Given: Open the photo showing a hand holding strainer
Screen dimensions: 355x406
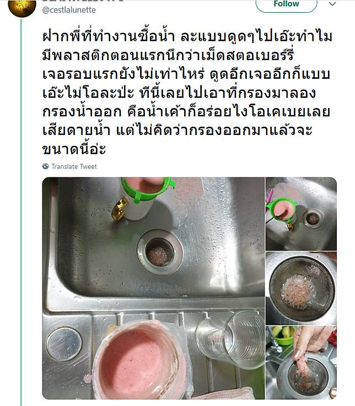Looking at the screenshot, I should tap(301, 362).
